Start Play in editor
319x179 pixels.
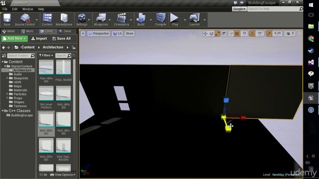point(175,20)
